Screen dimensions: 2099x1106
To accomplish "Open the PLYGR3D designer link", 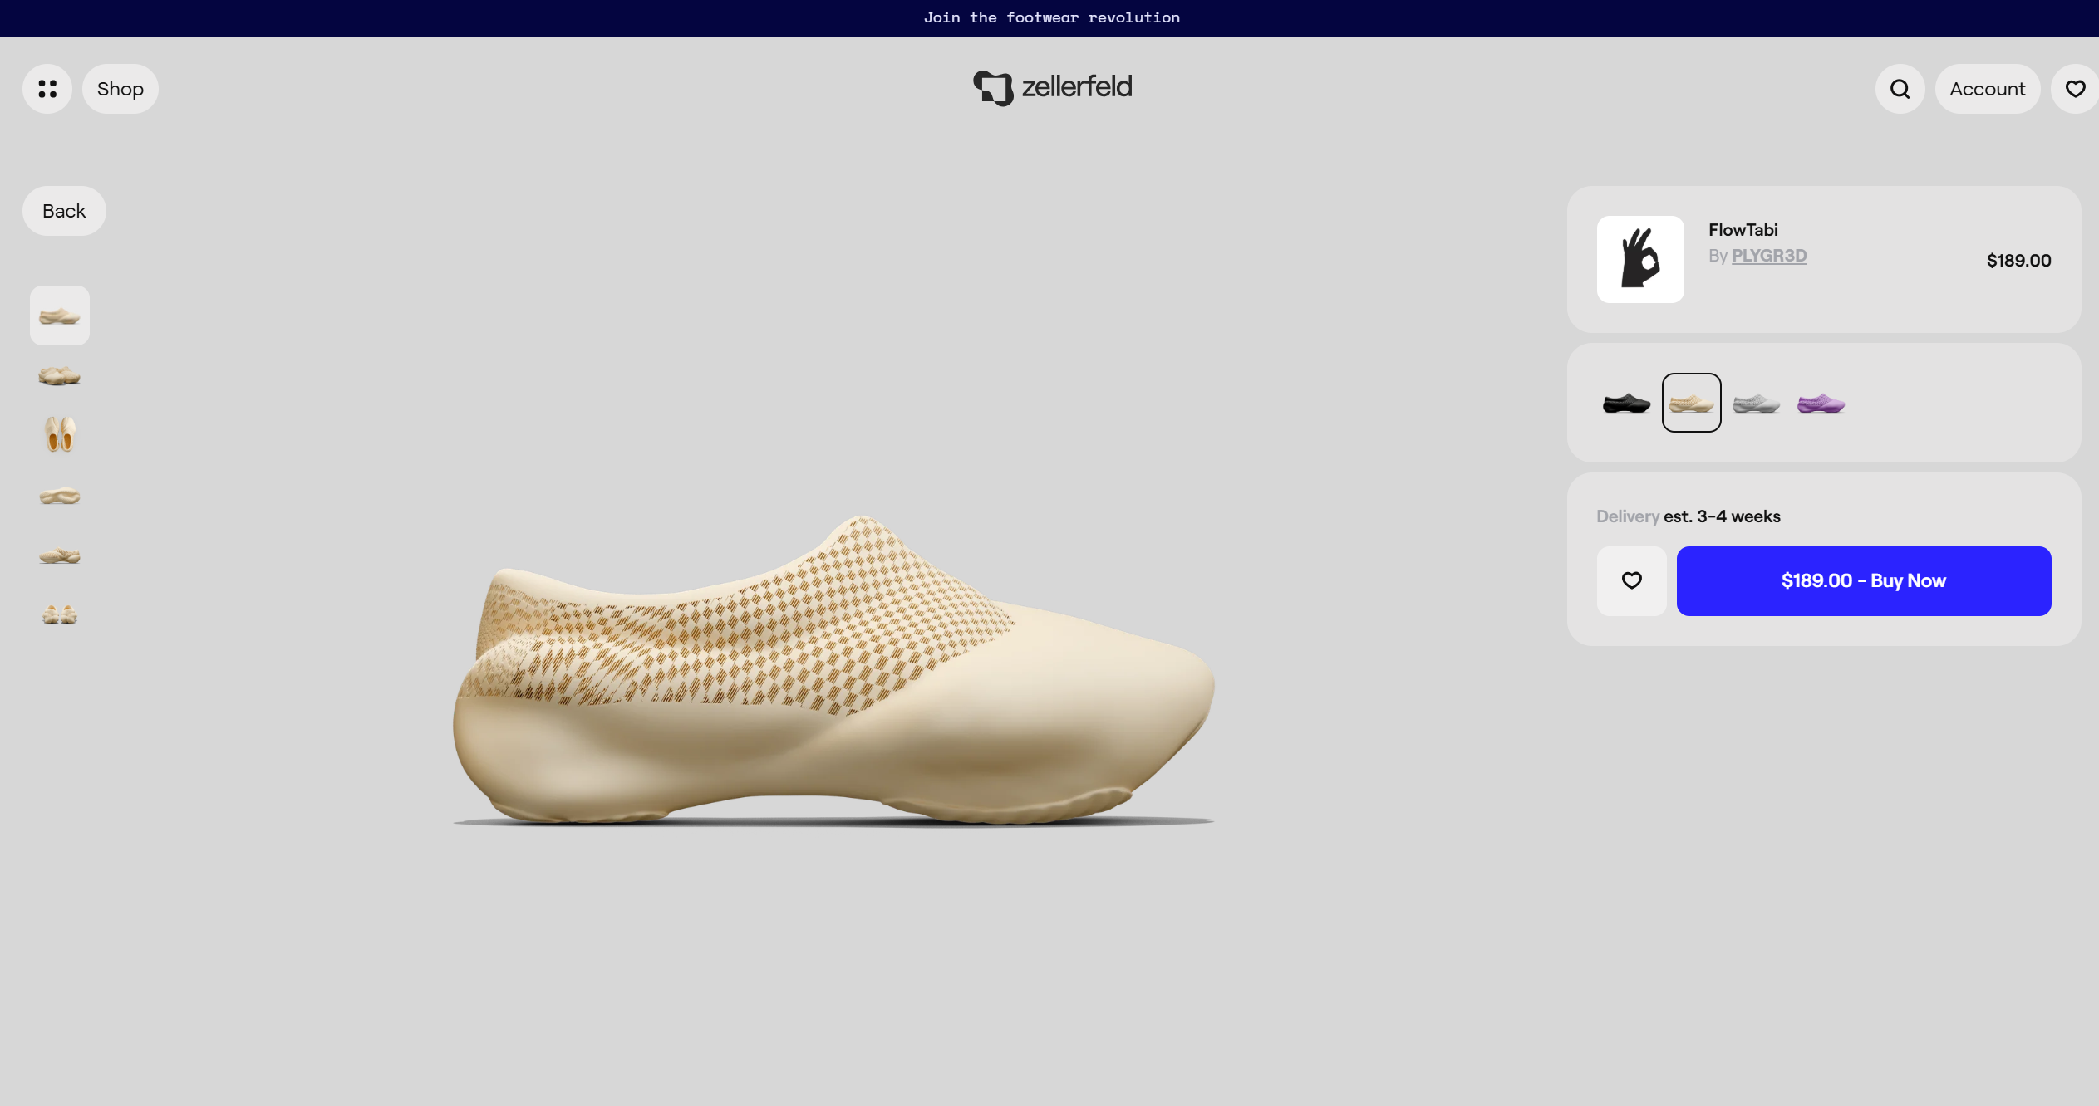I will coord(1767,256).
